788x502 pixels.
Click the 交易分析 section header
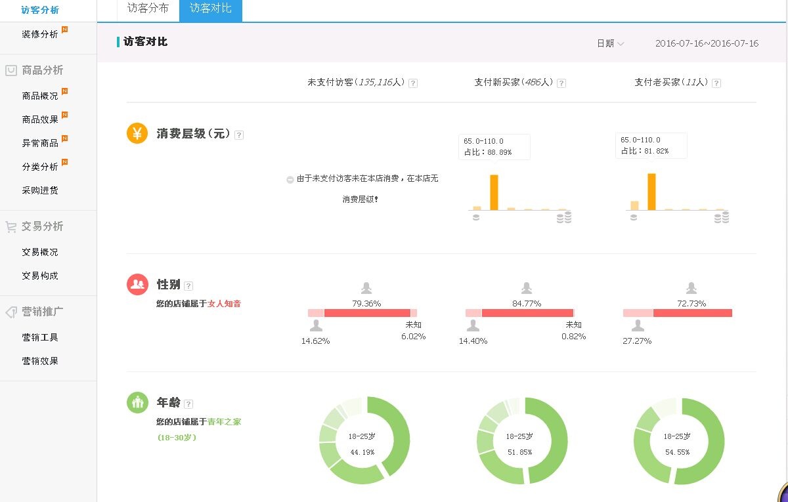43,226
